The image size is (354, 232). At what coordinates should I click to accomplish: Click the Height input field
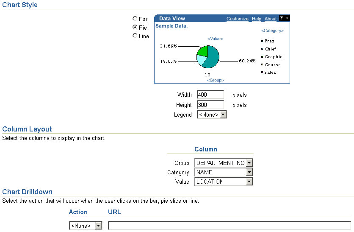pyautogui.click(x=210, y=105)
